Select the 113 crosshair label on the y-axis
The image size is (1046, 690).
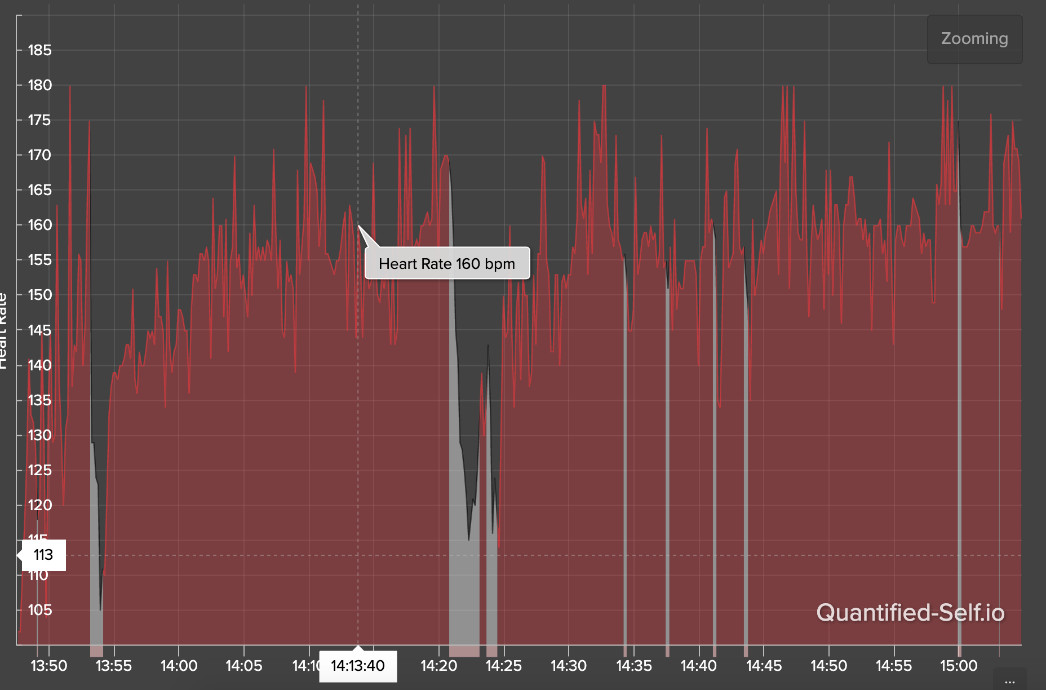[42, 555]
